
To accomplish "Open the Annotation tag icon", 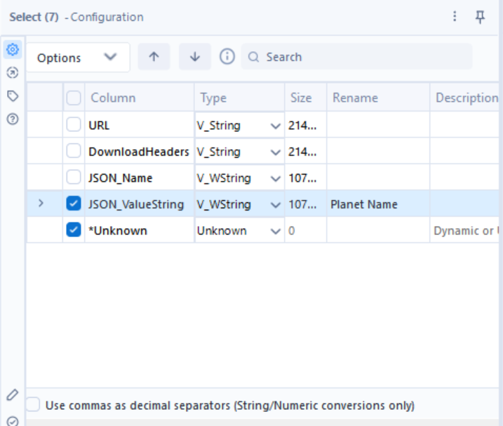I will coord(11,95).
